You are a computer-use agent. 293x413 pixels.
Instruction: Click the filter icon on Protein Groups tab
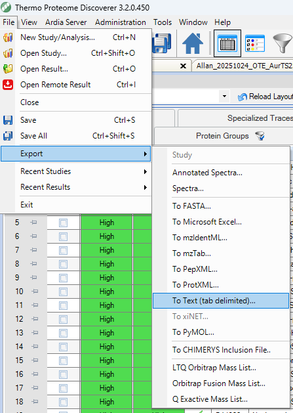pyautogui.click(x=260, y=136)
